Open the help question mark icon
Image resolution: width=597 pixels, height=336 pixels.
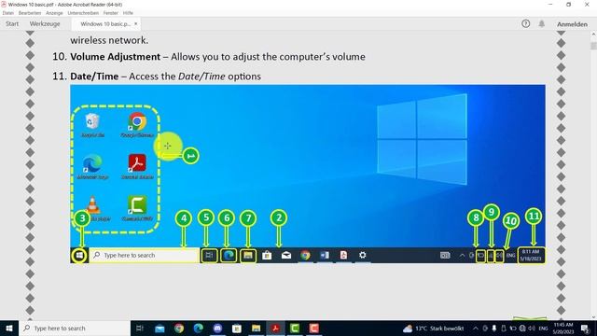pyautogui.click(x=526, y=23)
